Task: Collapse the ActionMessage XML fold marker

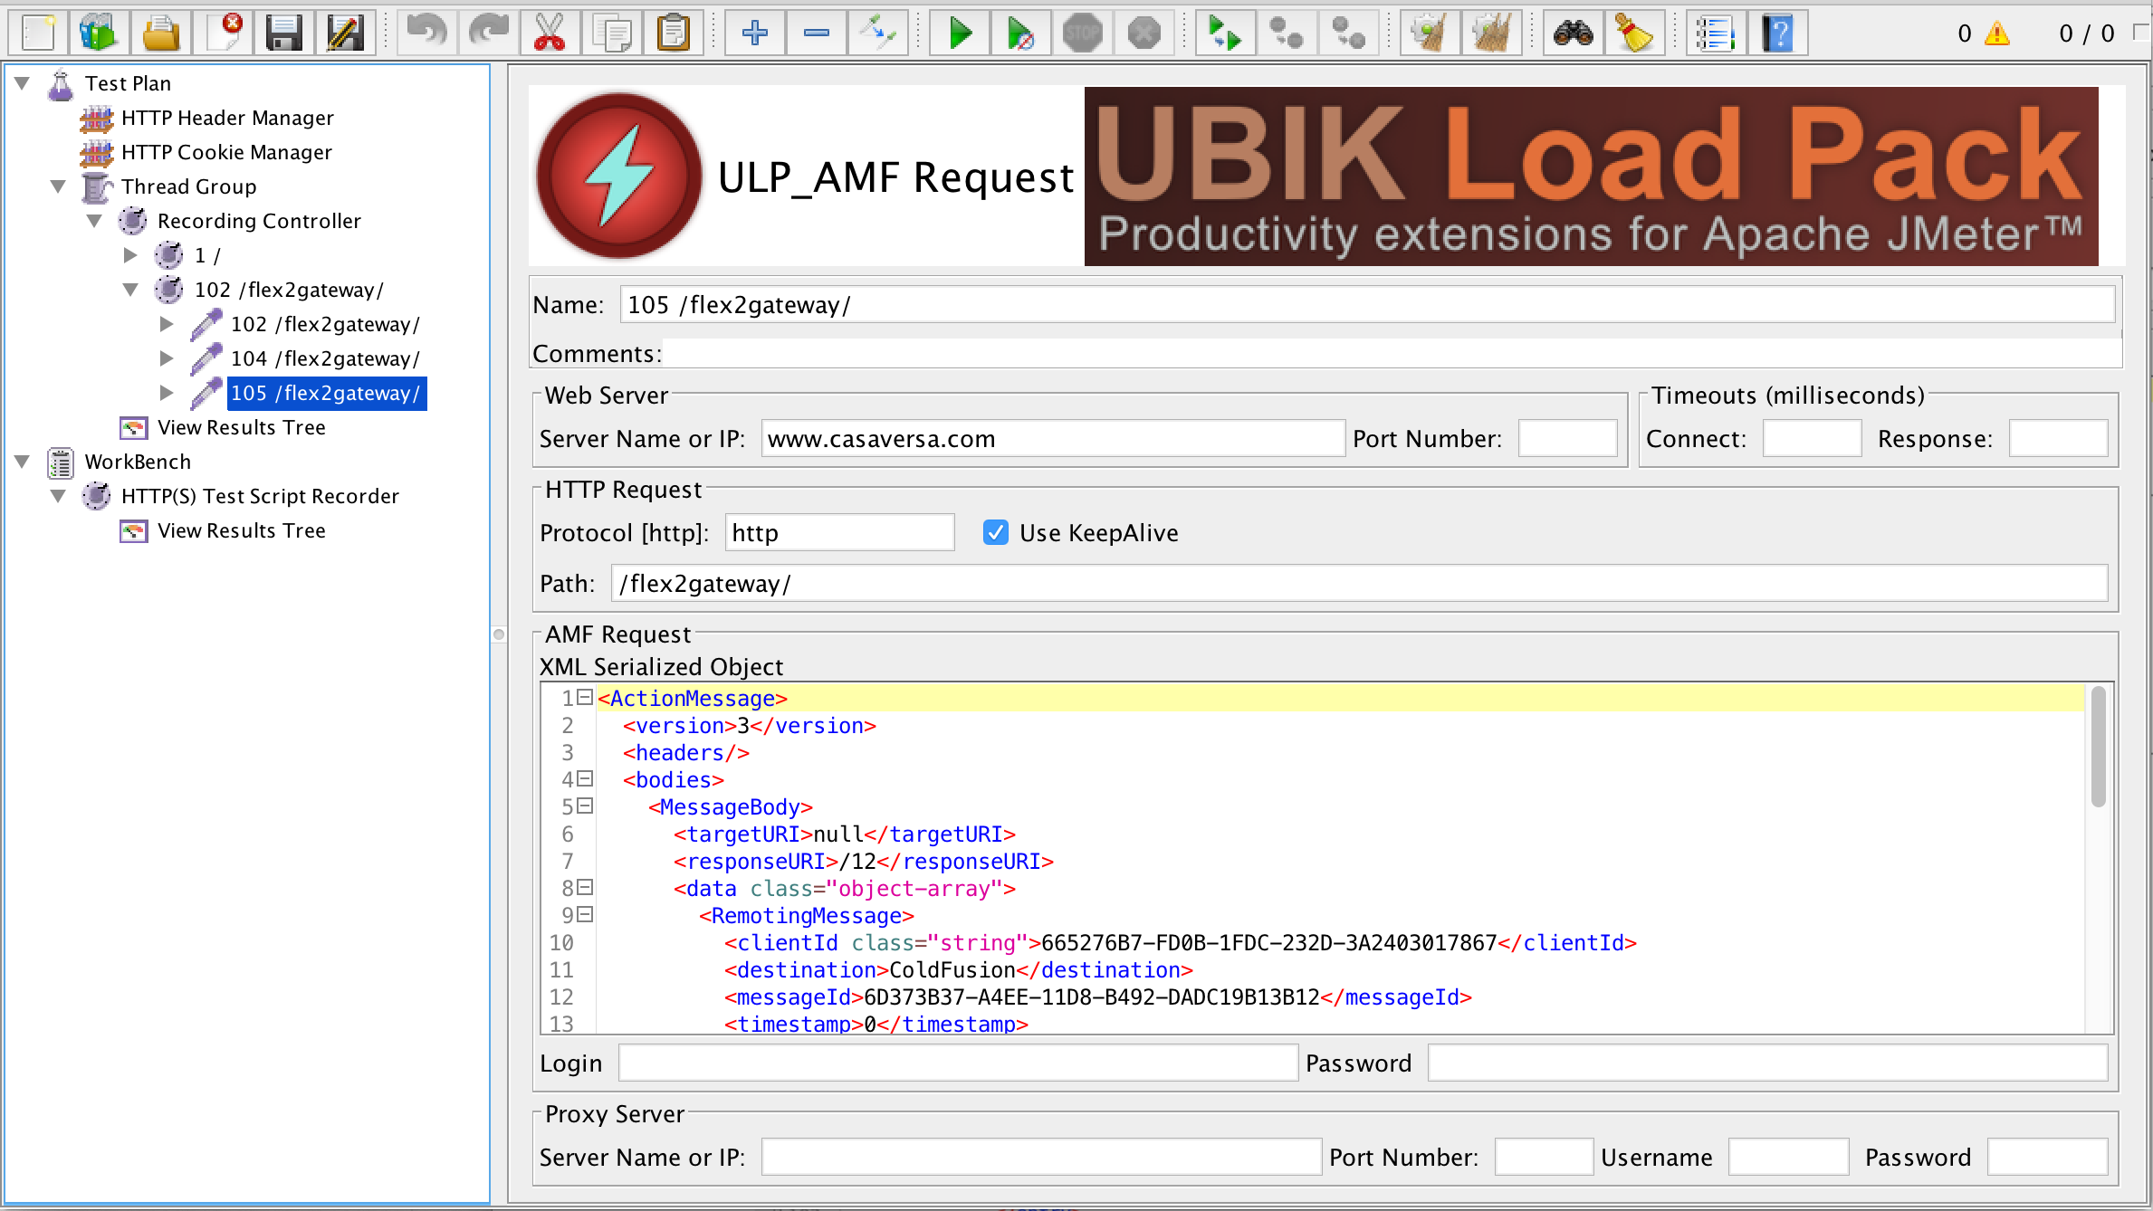Action: click(x=585, y=697)
